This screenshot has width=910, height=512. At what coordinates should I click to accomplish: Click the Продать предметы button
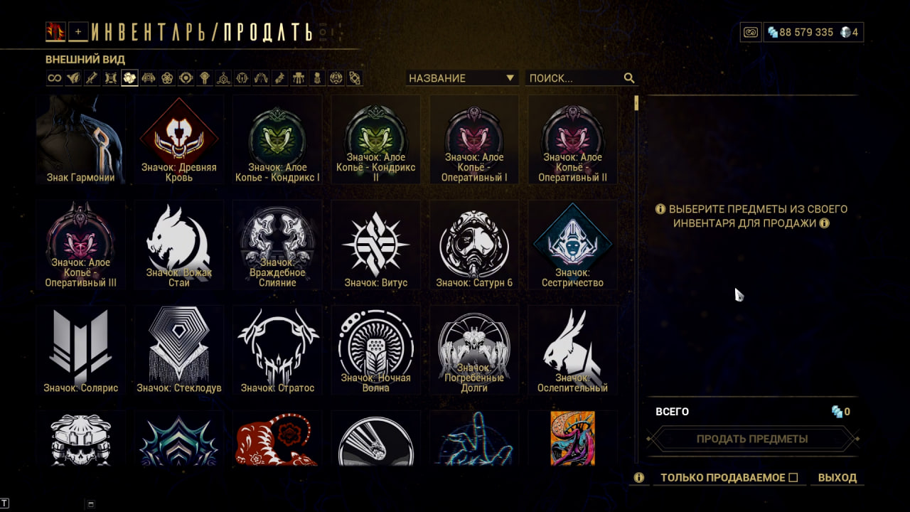tap(752, 439)
